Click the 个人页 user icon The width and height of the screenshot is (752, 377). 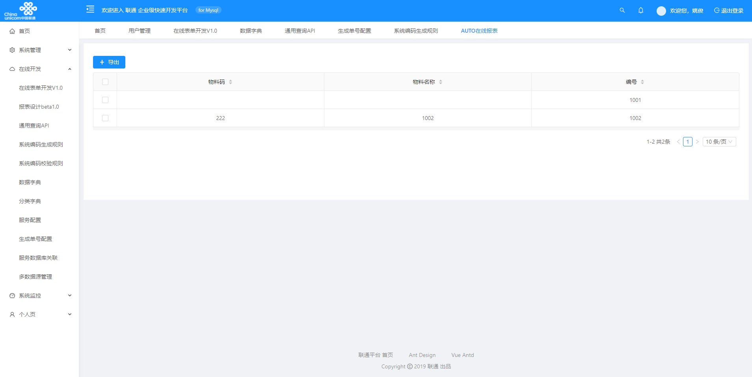click(12, 314)
